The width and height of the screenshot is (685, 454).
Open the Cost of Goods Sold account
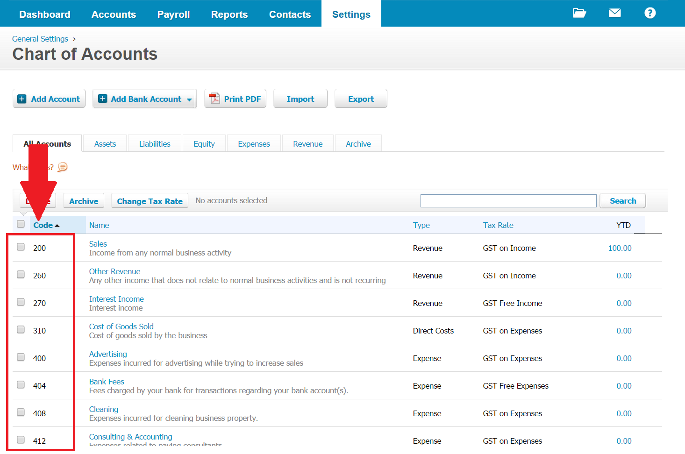[x=121, y=326]
